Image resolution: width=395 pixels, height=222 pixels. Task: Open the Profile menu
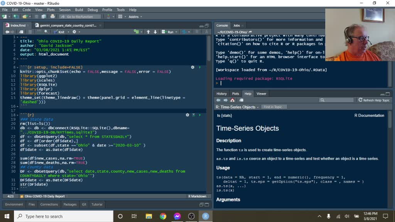107,10
